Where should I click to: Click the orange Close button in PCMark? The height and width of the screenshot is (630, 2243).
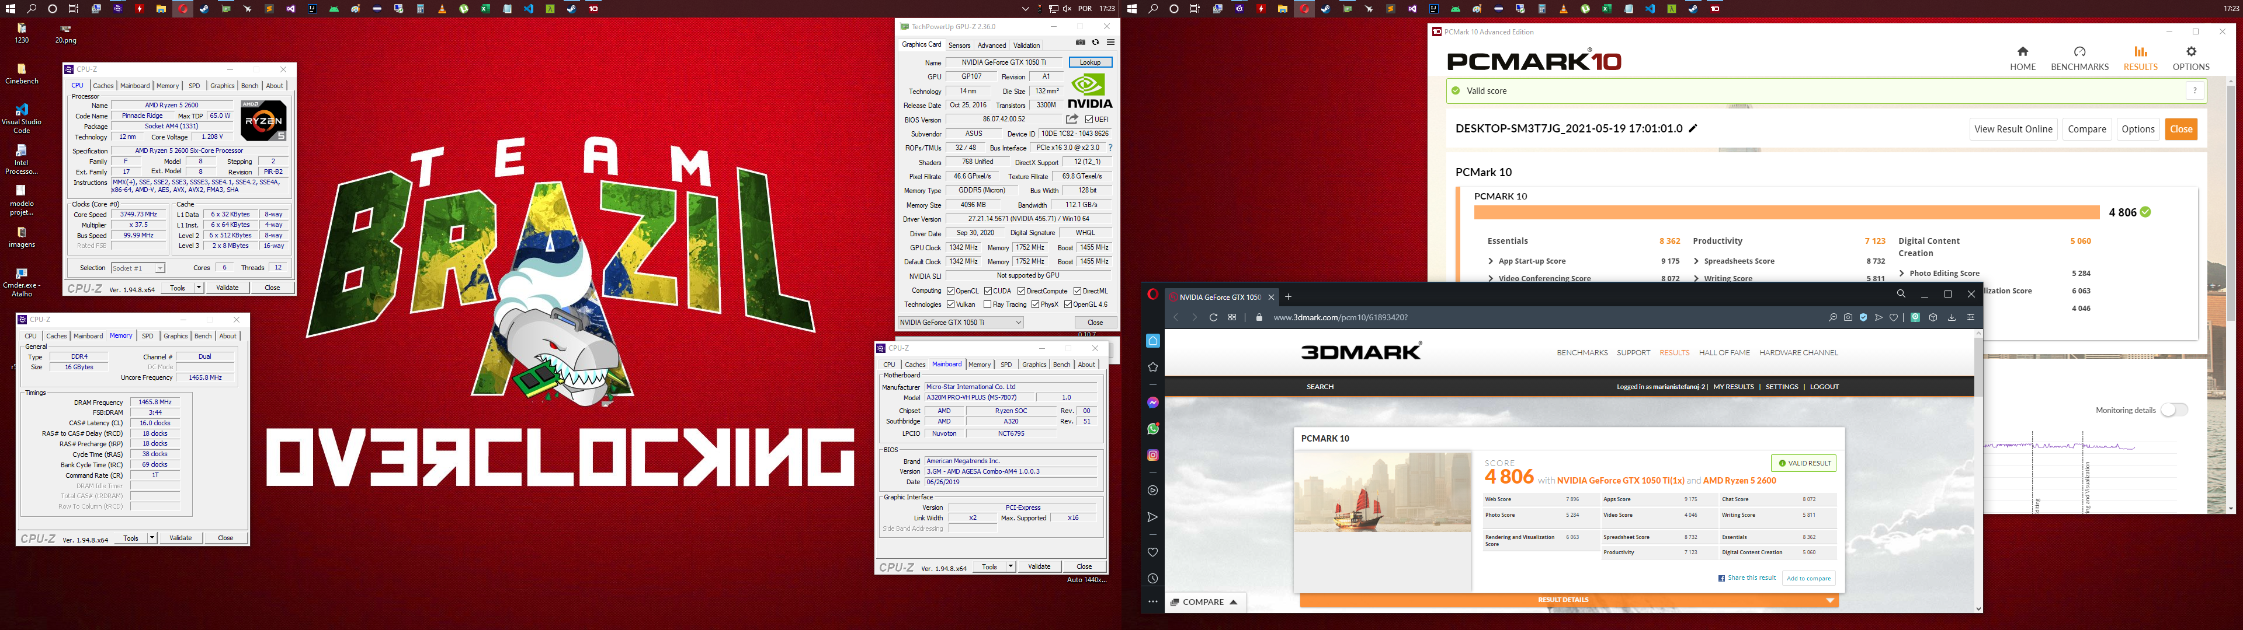coord(2181,129)
